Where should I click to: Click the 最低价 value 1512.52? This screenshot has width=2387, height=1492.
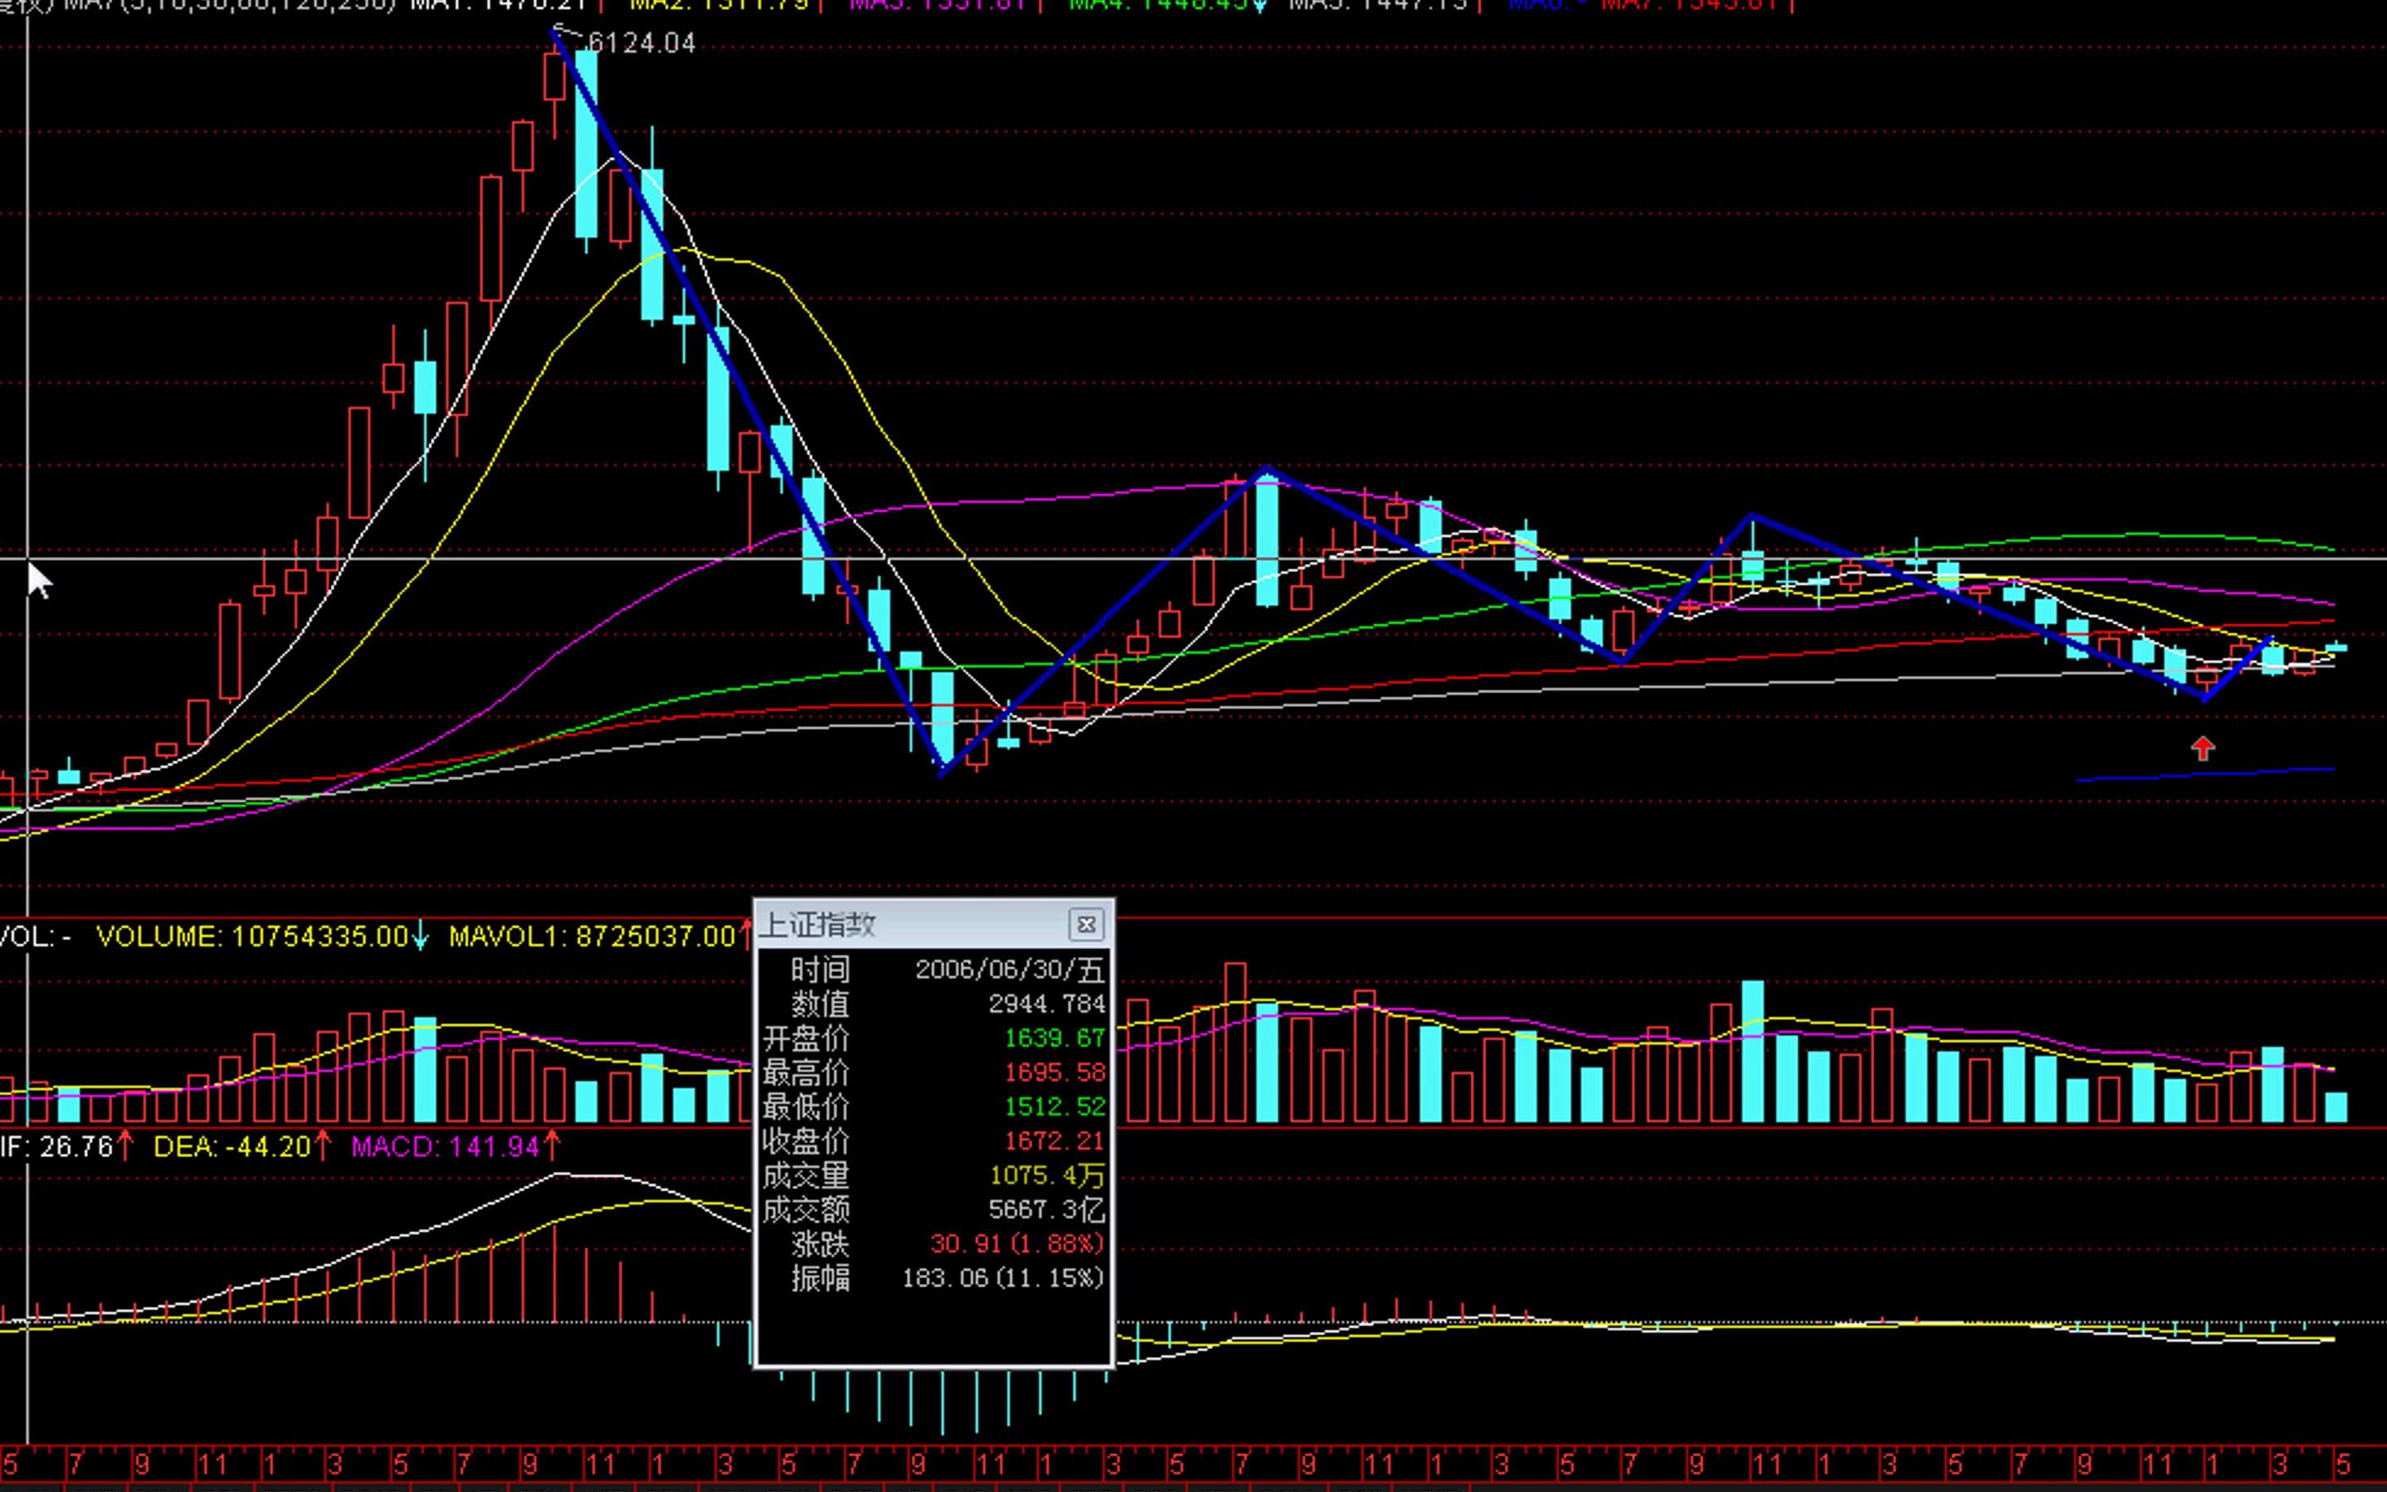[1054, 1107]
